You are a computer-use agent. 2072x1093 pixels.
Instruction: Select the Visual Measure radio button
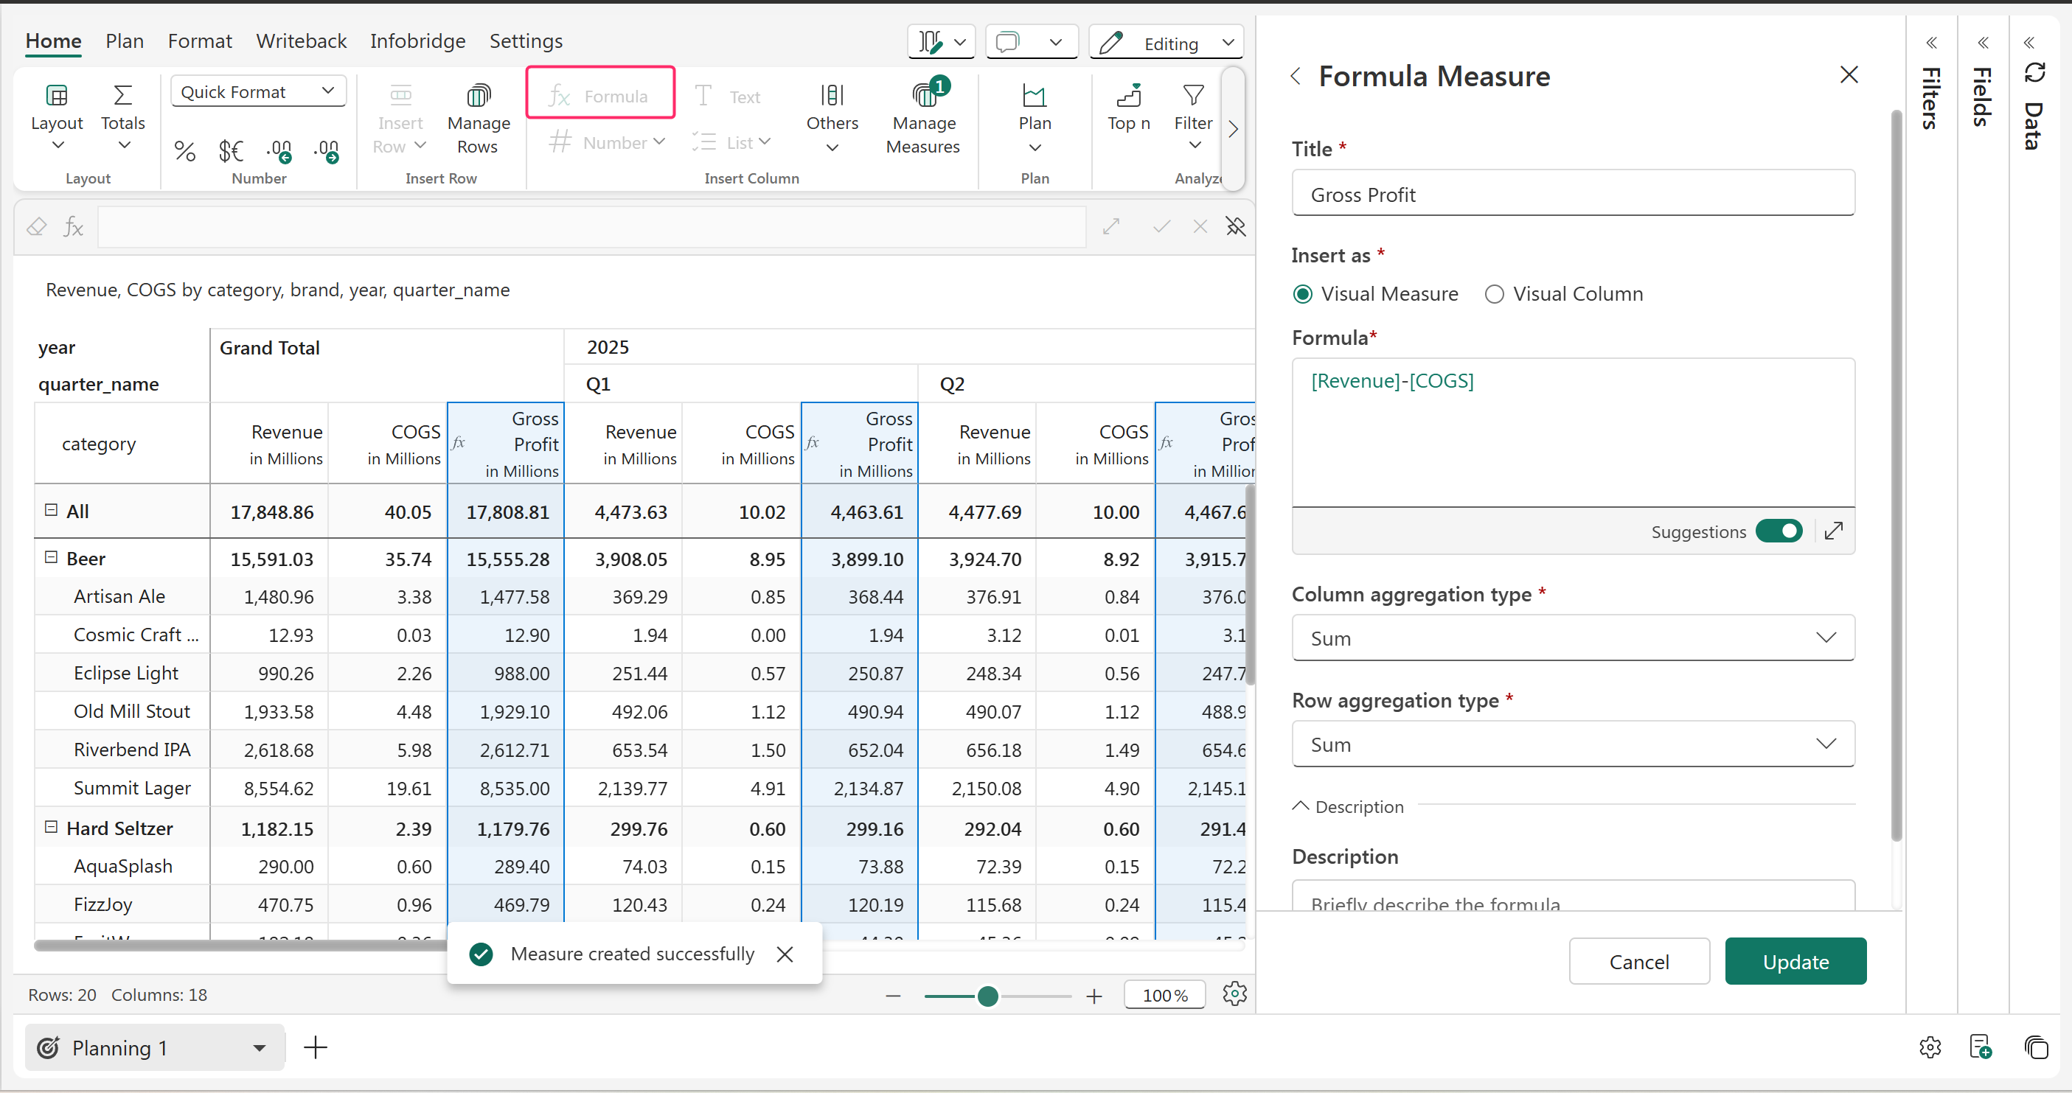click(x=1302, y=294)
